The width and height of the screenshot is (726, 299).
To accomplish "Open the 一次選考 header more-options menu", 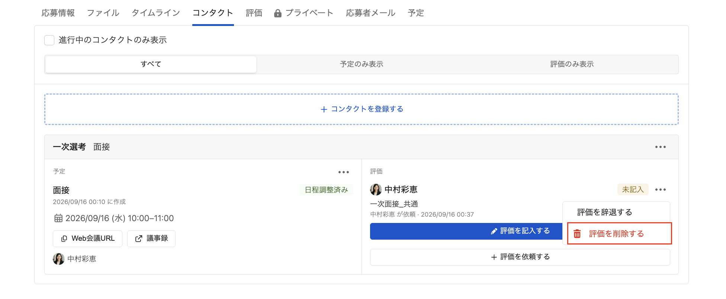I will (x=661, y=147).
